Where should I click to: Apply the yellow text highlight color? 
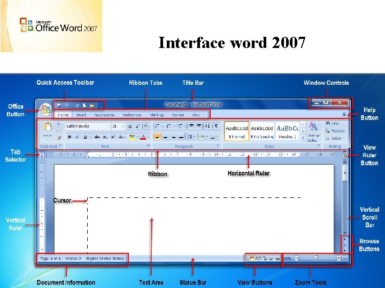pos(132,137)
